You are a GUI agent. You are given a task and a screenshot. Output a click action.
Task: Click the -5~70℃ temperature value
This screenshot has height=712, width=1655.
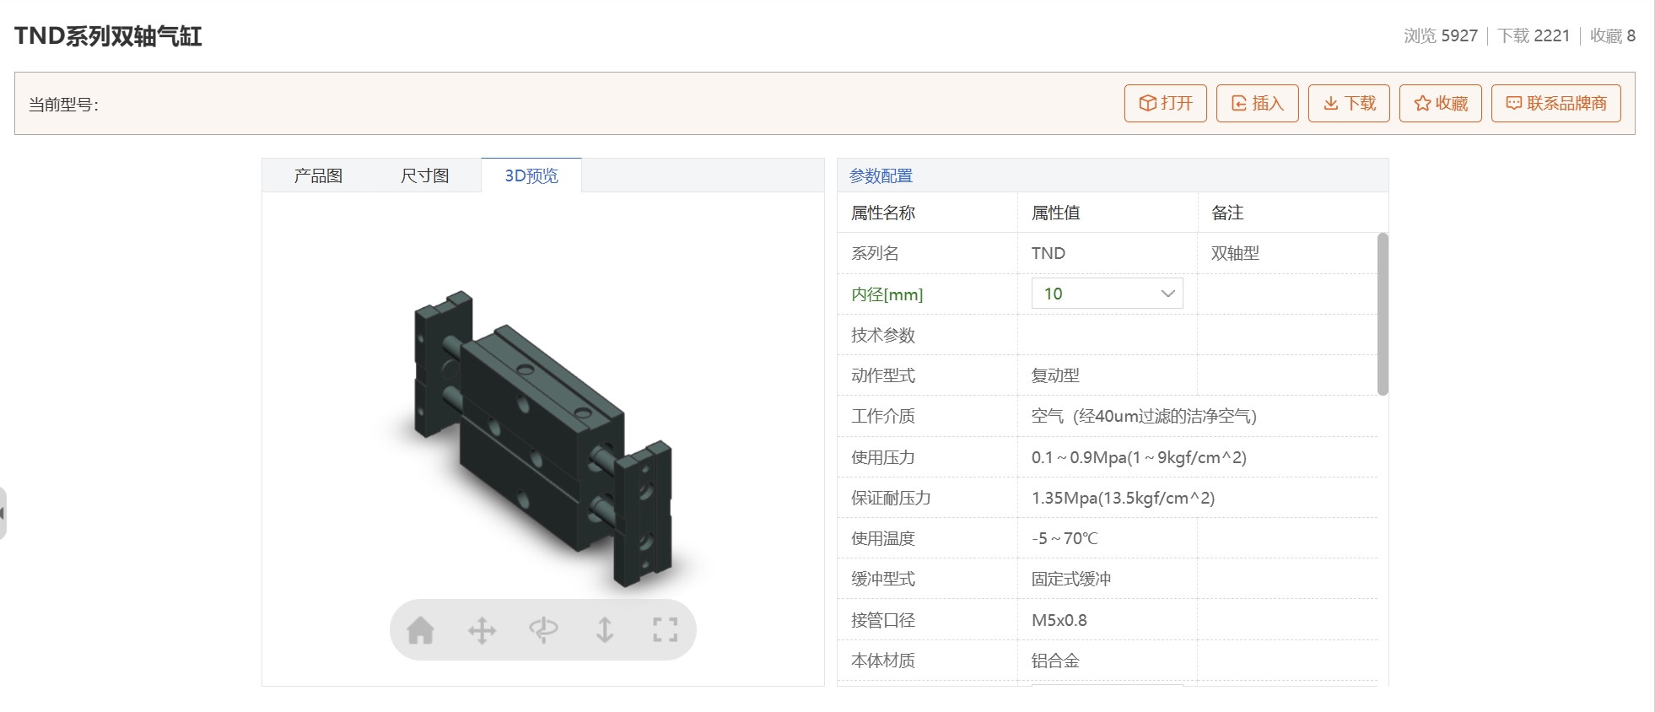point(1065,538)
